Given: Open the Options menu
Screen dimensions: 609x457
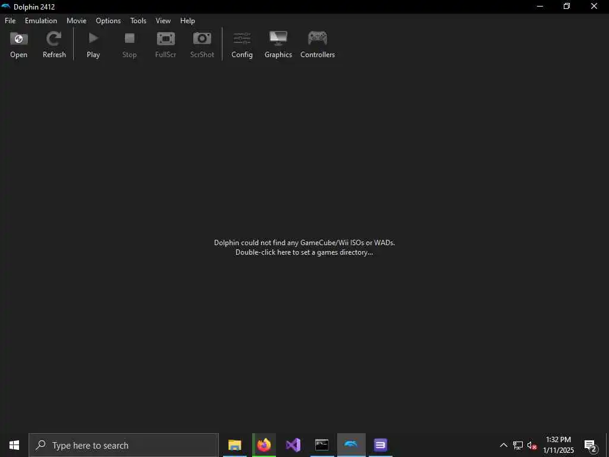Looking at the screenshot, I should click(108, 21).
